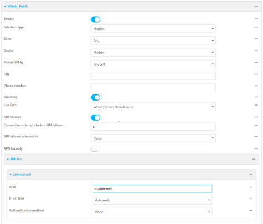Turn on the APN list only switch
This screenshot has width=263, height=224.
tap(95, 149)
